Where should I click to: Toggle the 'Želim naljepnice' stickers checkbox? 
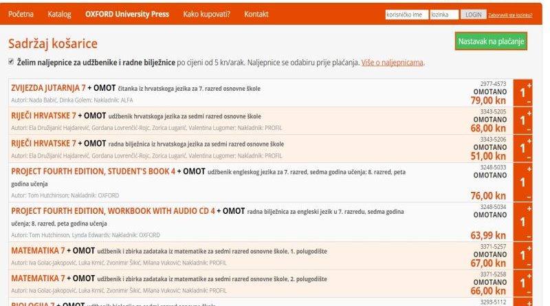(11, 62)
